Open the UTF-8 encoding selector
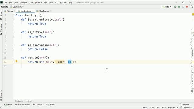194x109 pixels. [x=164, y=107]
